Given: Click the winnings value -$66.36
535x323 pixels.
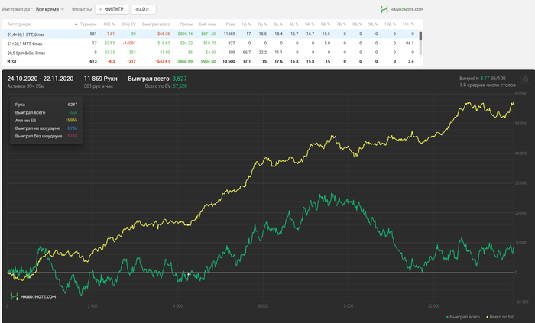Looking at the screenshot, I should [163, 34].
